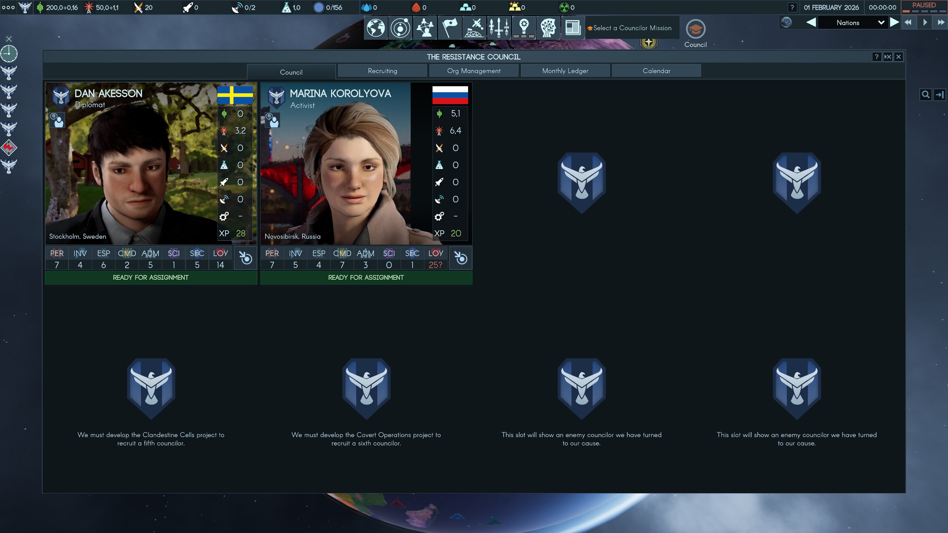Click the magnifier search icon at right
Screen dimensions: 948x533
coord(925,95)
